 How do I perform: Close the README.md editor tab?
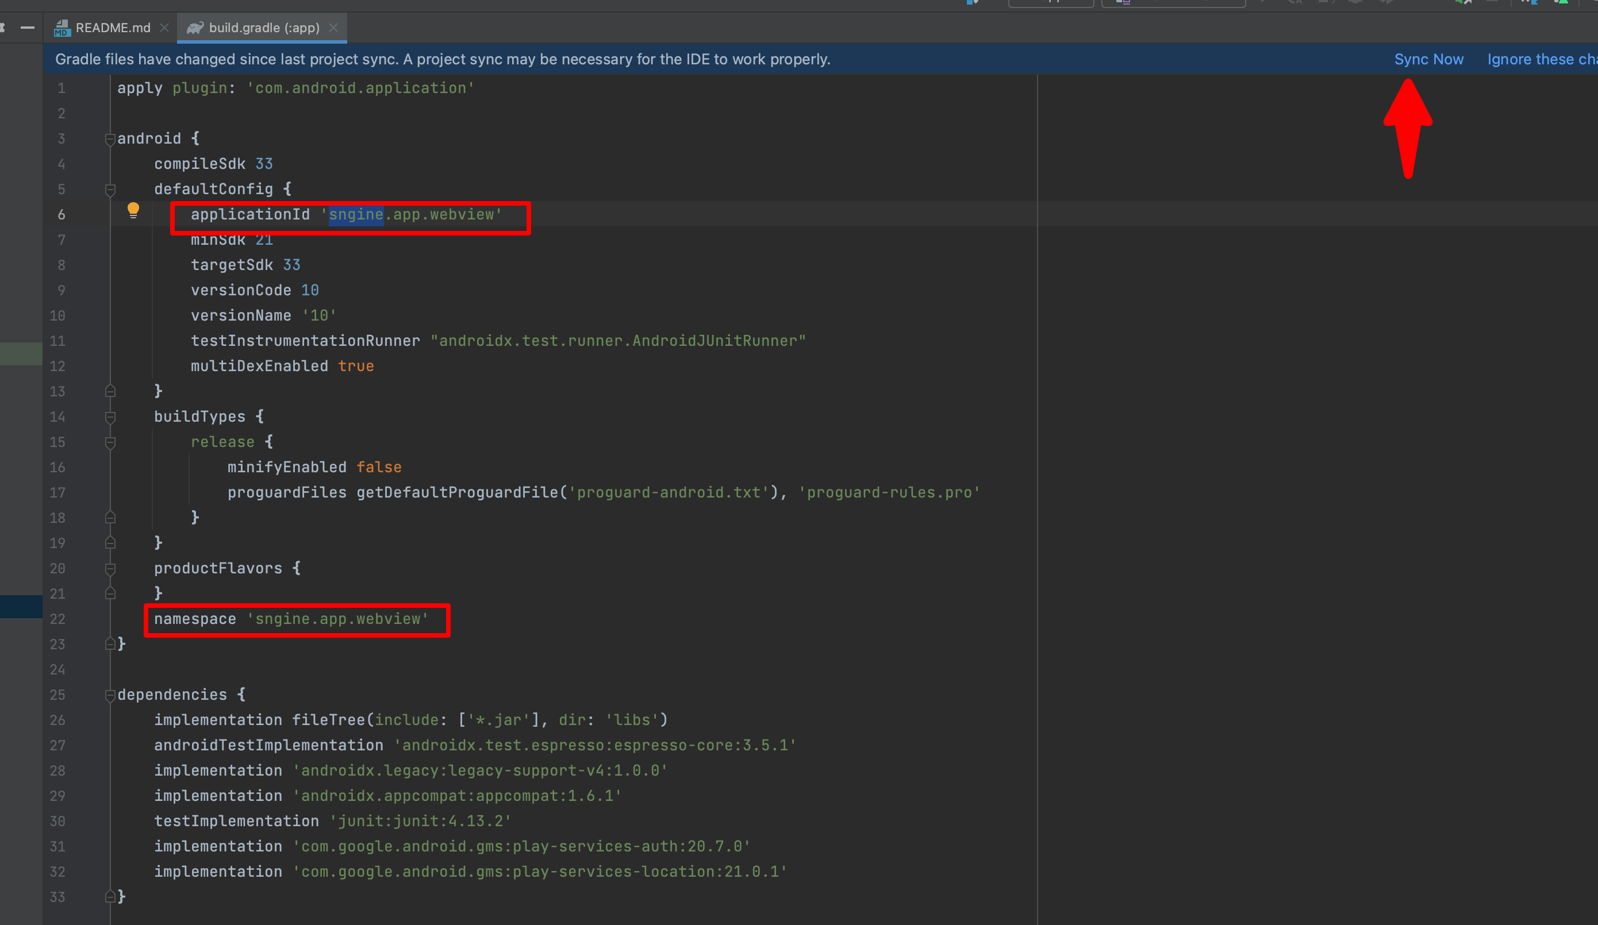tap(164, 28)
